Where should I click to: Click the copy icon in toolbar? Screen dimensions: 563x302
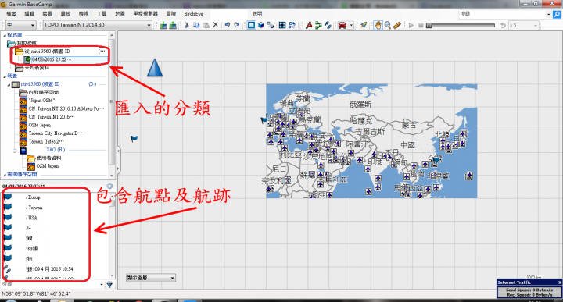tap(196, 25)
